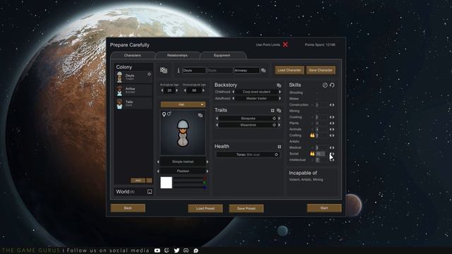Next Childhood backstory arrow
This screenshot has width=452, height=254.
click(280, 92)
